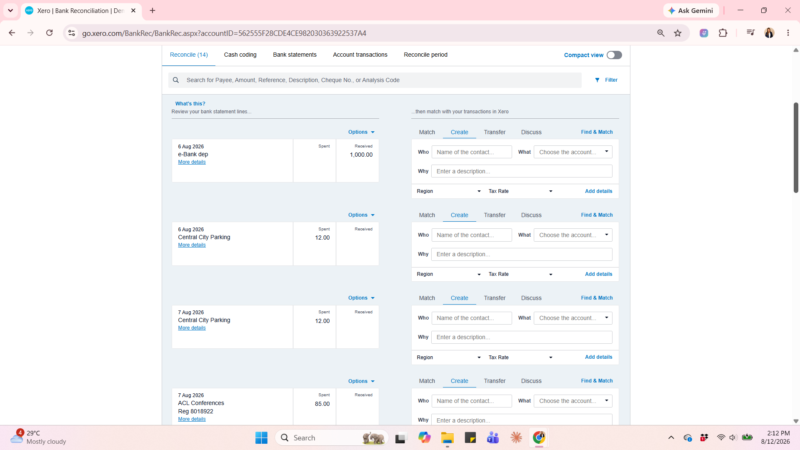Open More details for e-Bank dep
The width and height of the screenshot is (800, 450).
tap(192, 162)
